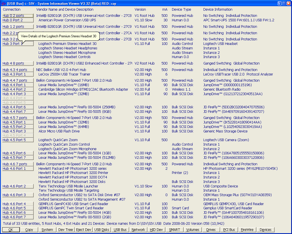Click the Hub 4.6 Port 5 button

[18, 208]
